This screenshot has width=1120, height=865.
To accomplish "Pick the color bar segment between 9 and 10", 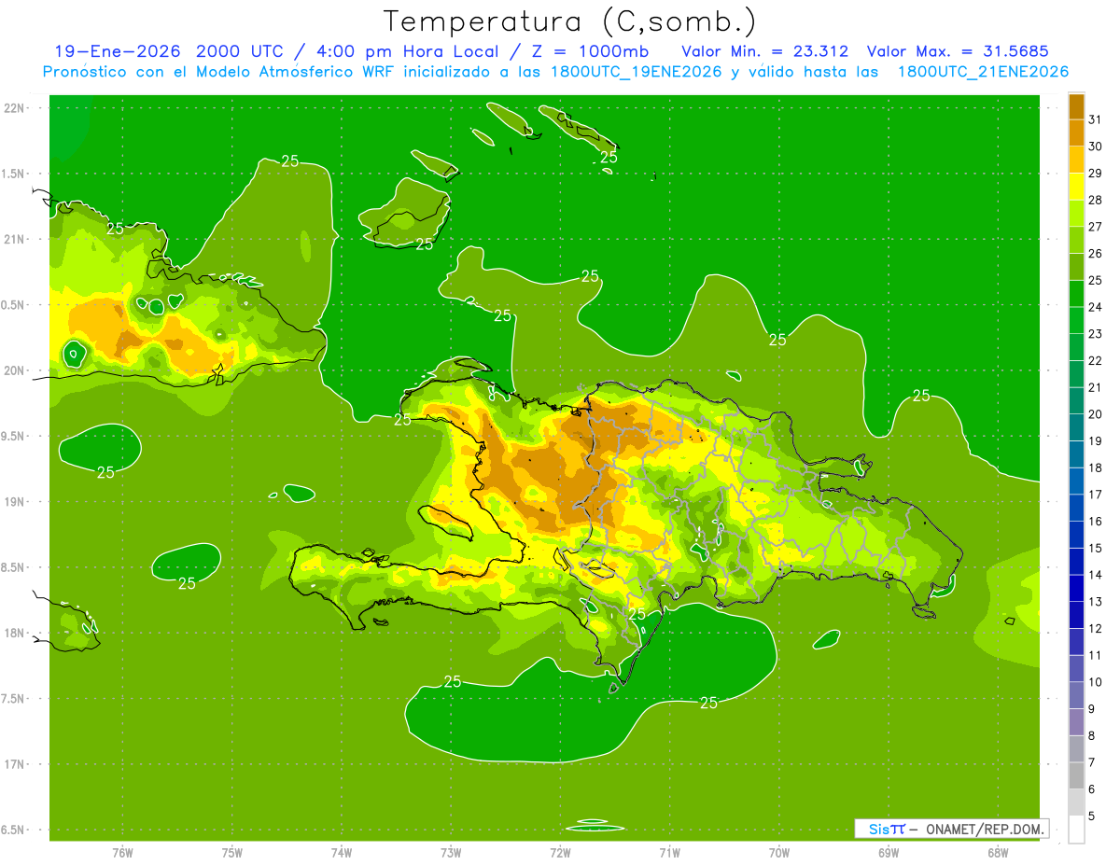I will (1076, 695).
